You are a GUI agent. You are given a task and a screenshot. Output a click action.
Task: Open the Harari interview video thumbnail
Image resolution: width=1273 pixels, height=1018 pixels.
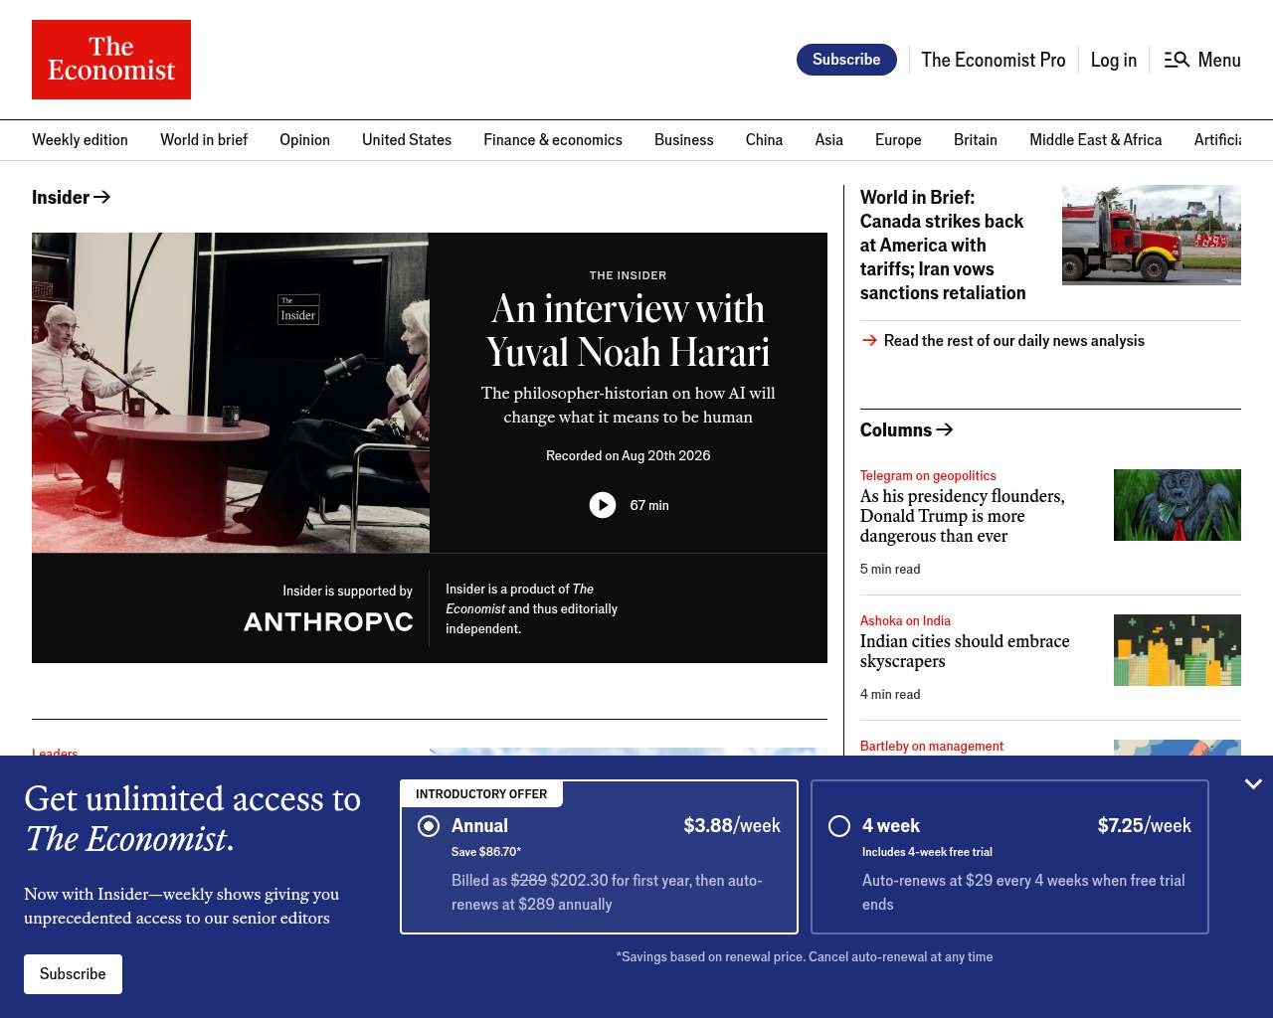click(x=231, y=393)
